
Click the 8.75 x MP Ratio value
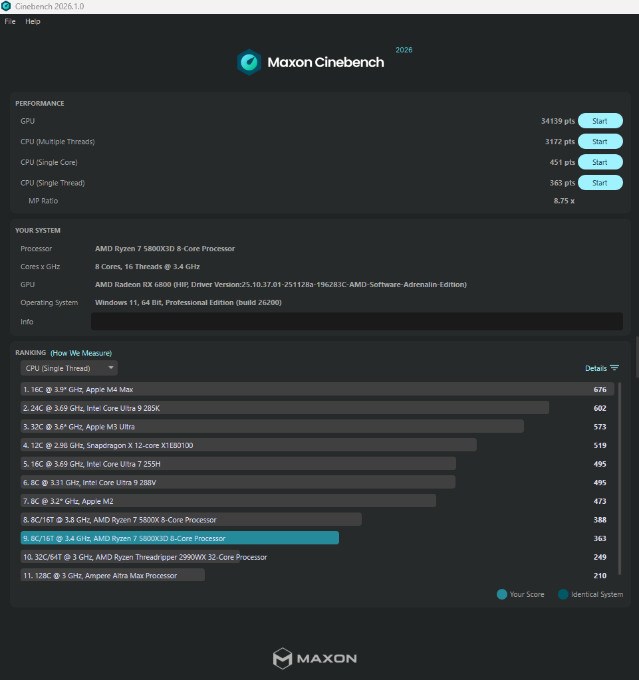coord(564,201)
